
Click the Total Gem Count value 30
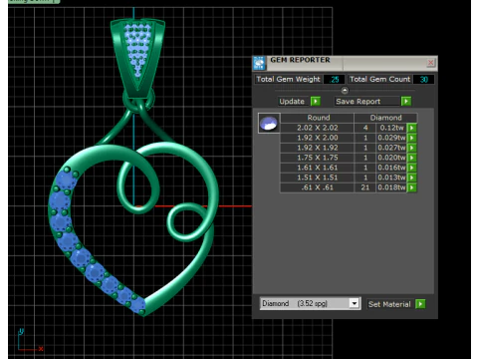pos(423,80)
